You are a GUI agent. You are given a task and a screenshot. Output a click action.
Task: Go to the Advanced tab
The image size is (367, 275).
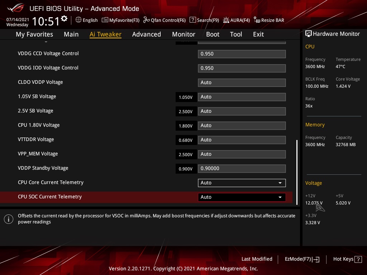(x=147, y=34)
